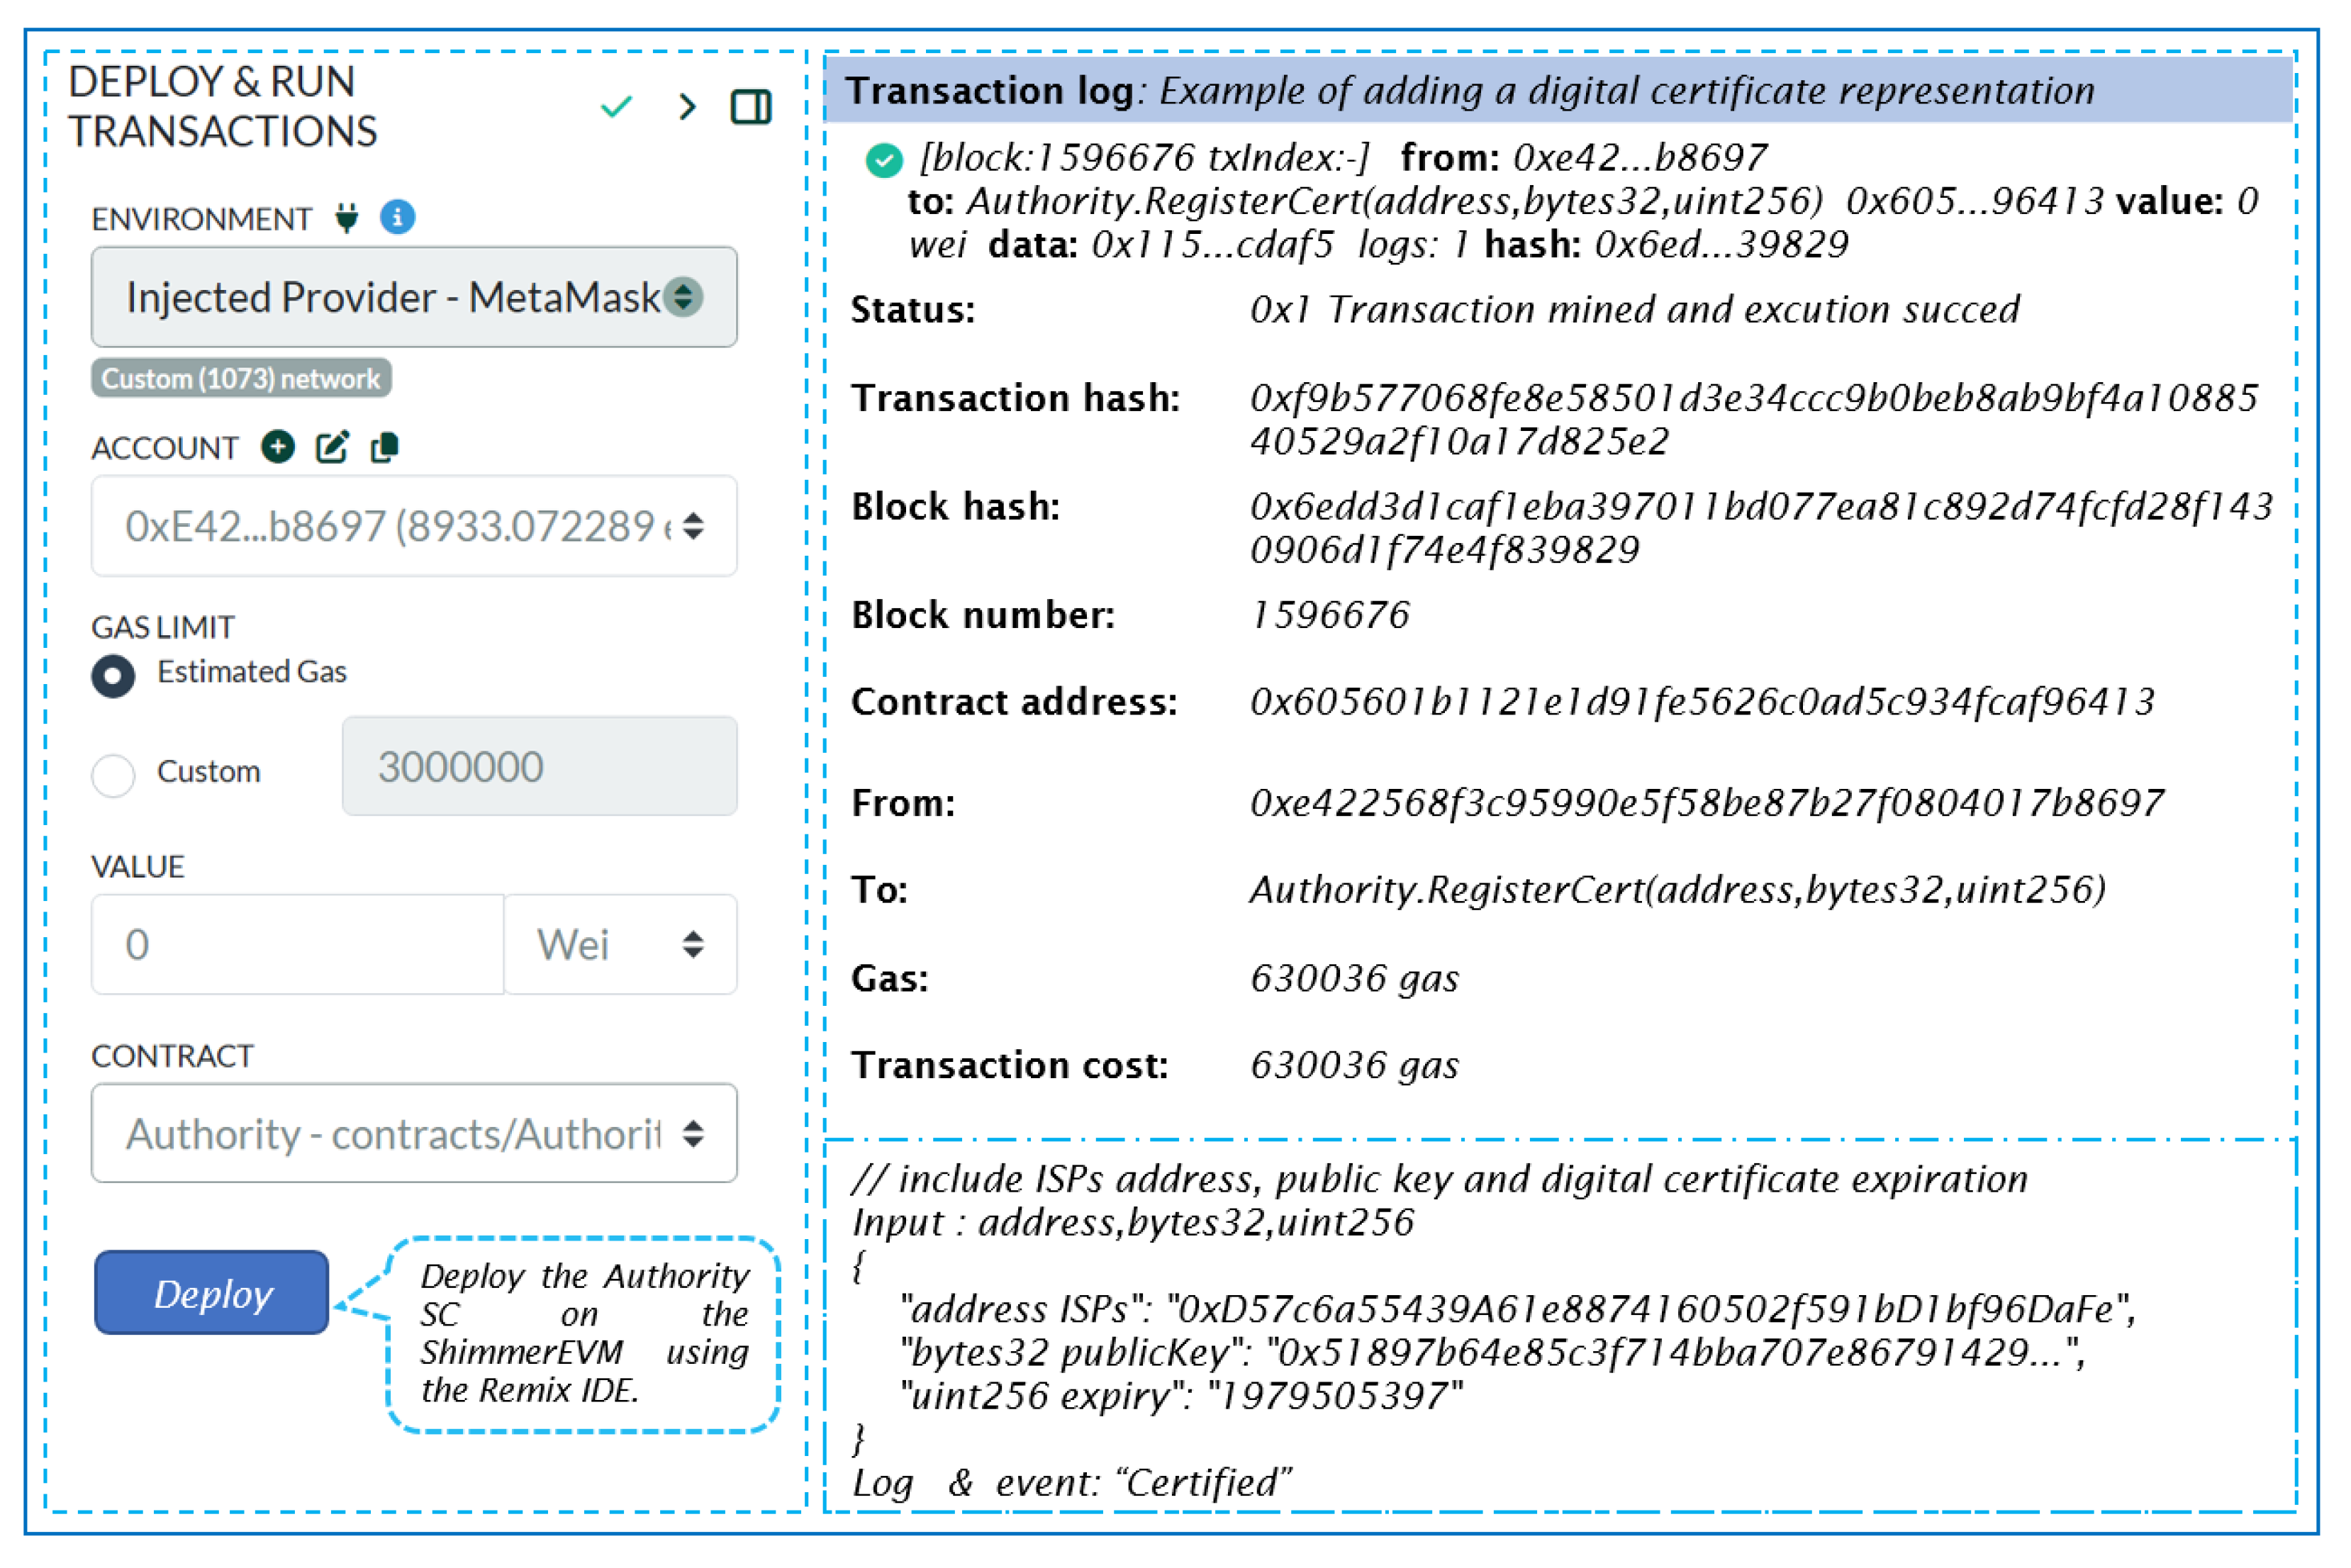Create a new account with plus icon
2351x1568 pixels.
(278, 447)
